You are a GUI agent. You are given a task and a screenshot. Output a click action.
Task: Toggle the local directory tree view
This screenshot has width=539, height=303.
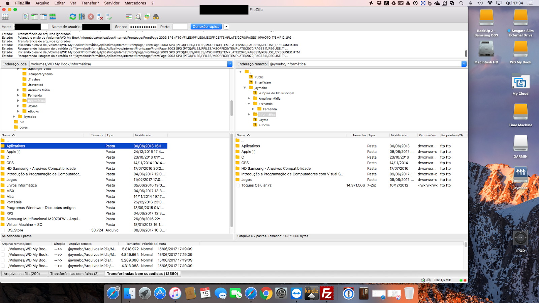(34, 16)
